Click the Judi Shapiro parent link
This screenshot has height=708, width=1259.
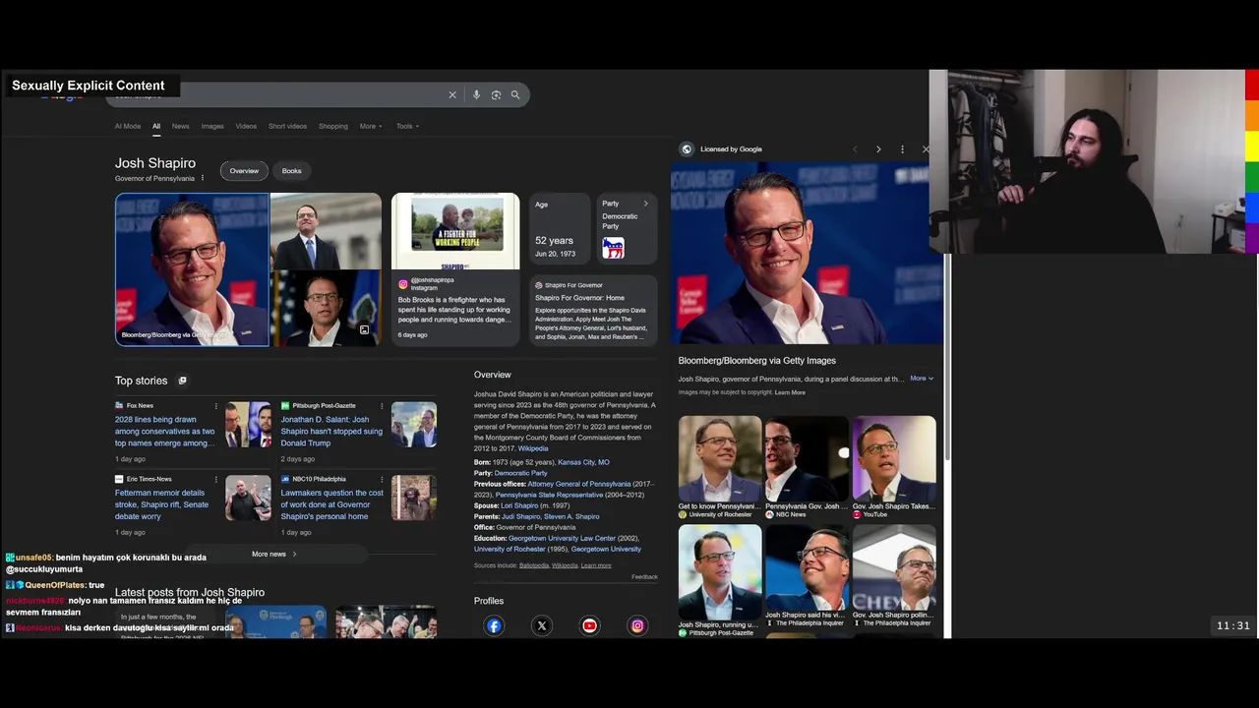tap(521, 516)
